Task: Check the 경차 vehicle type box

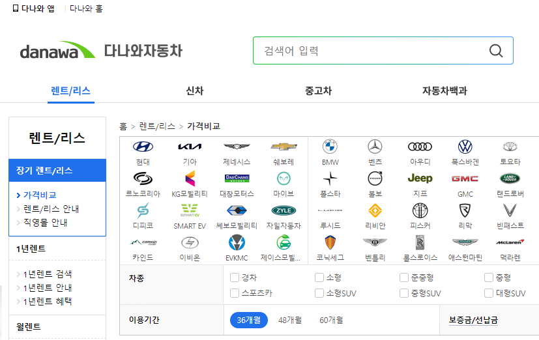Action: tap(235, 277)
